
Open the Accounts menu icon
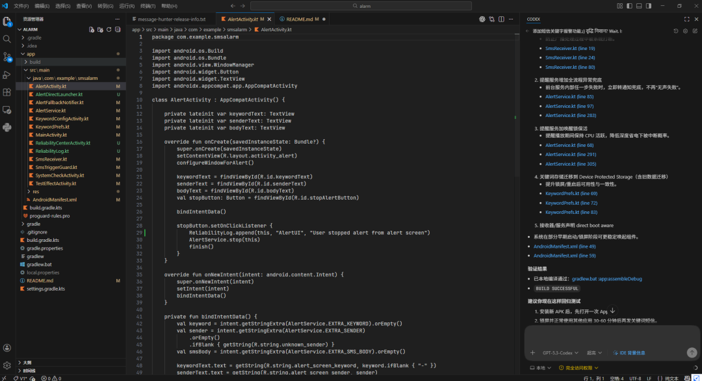click(6, 348)
